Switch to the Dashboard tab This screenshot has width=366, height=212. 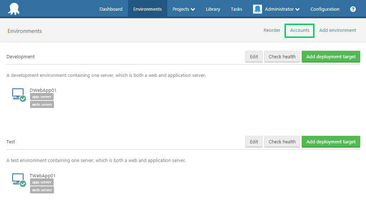tap(111, 9)
